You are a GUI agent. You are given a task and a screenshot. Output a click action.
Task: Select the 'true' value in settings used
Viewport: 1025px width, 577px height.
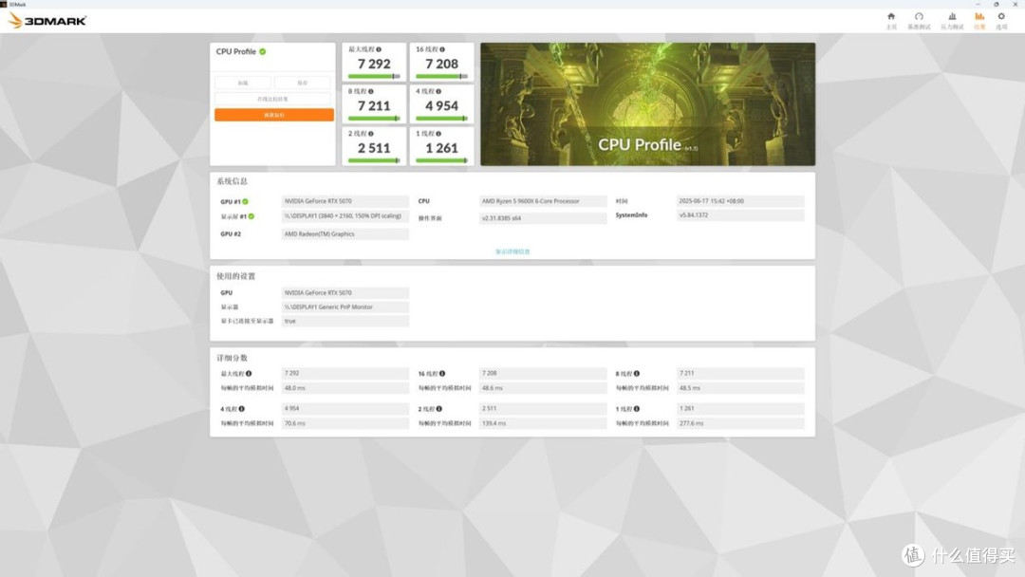[345, 322]
